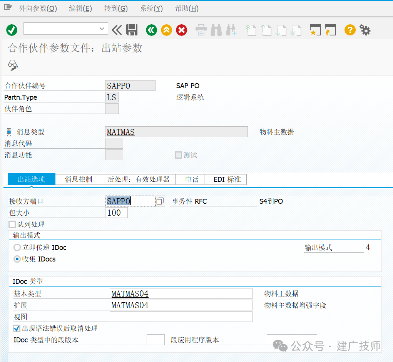Click the Save floppy disk icon
This screenshot has height=362, width=393.
click(132, 30)
